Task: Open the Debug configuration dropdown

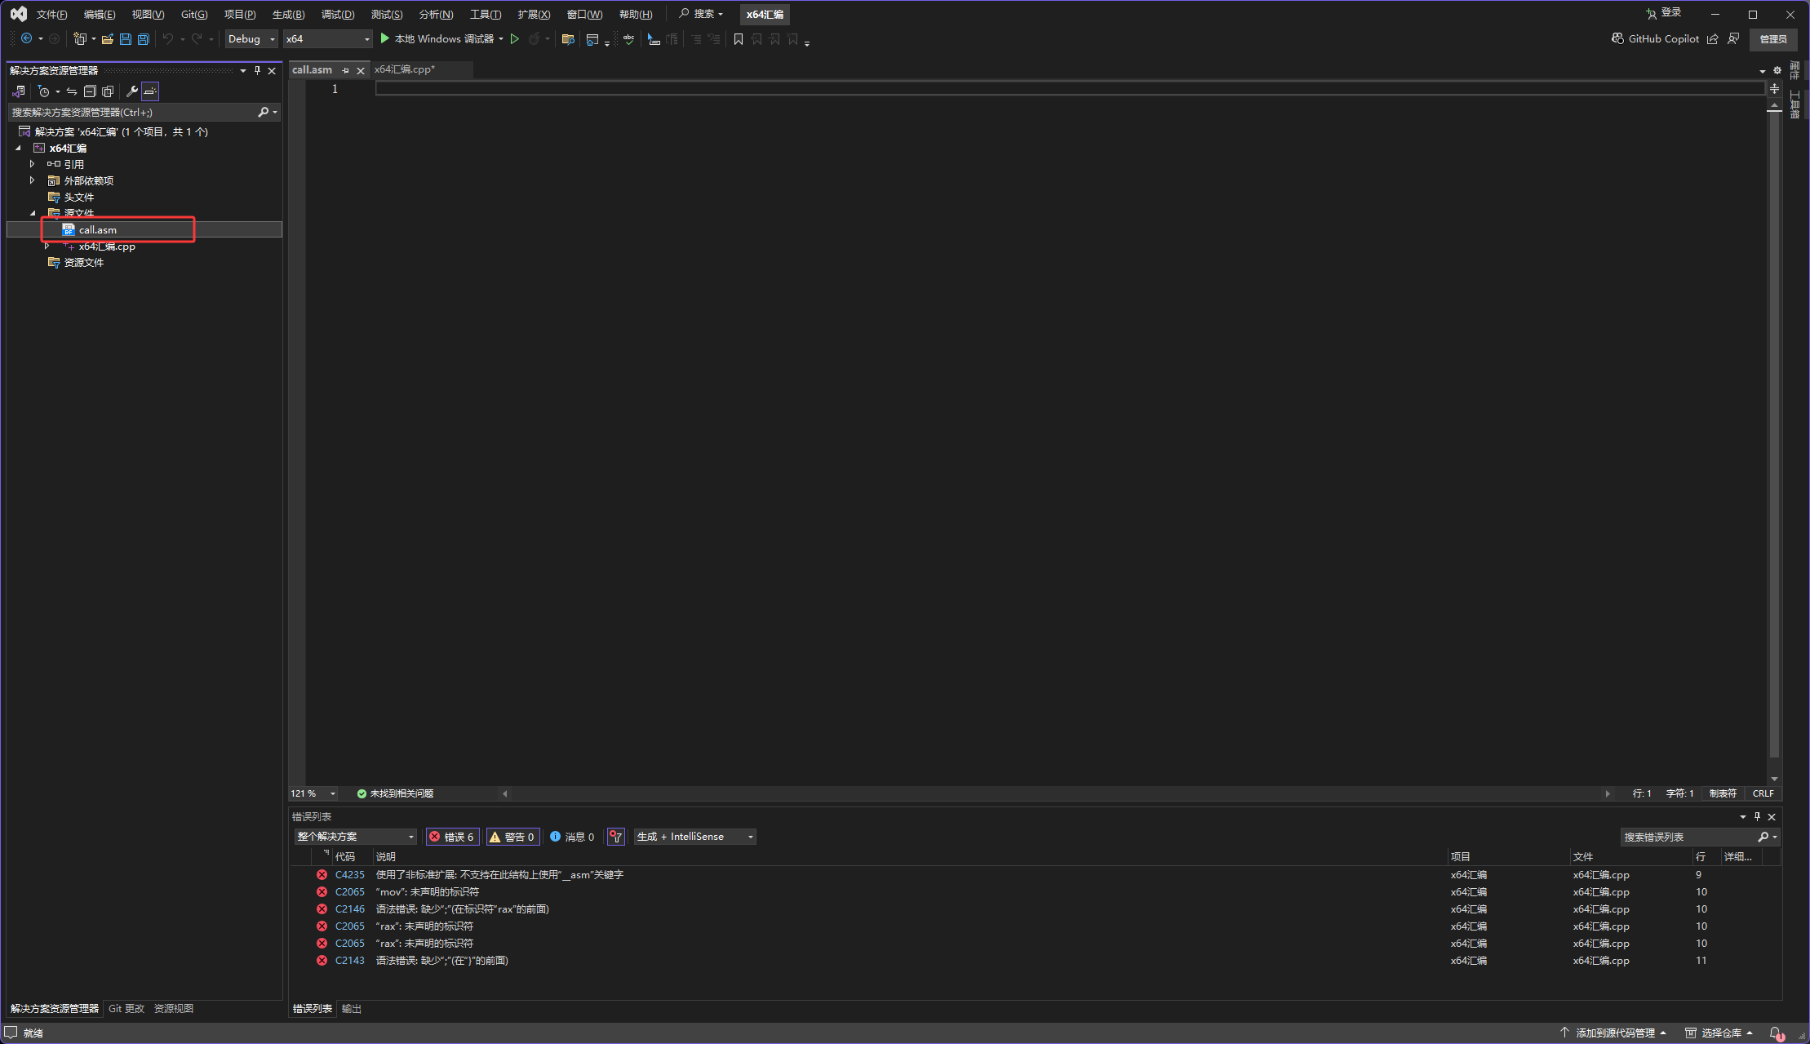Action: coord(251,39)
